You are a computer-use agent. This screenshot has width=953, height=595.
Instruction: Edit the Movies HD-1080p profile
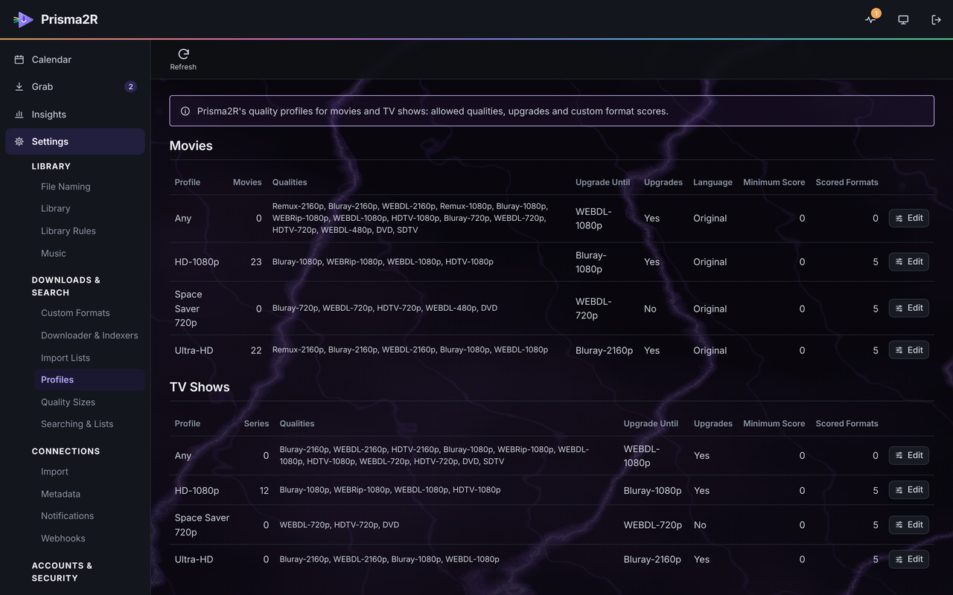tap(908, 262)
